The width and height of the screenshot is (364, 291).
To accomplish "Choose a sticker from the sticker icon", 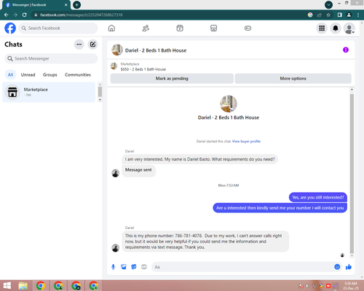I will pos(134,267).
